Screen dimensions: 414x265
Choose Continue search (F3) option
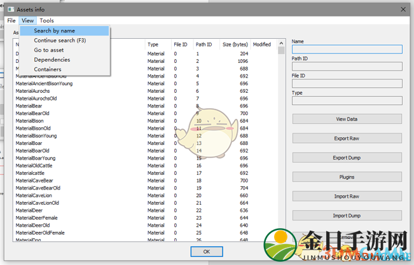[x=60, y=40]
